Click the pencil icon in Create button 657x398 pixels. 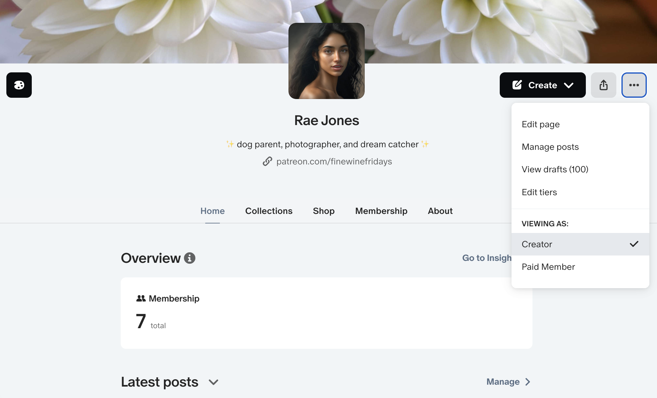pos(517,85)
